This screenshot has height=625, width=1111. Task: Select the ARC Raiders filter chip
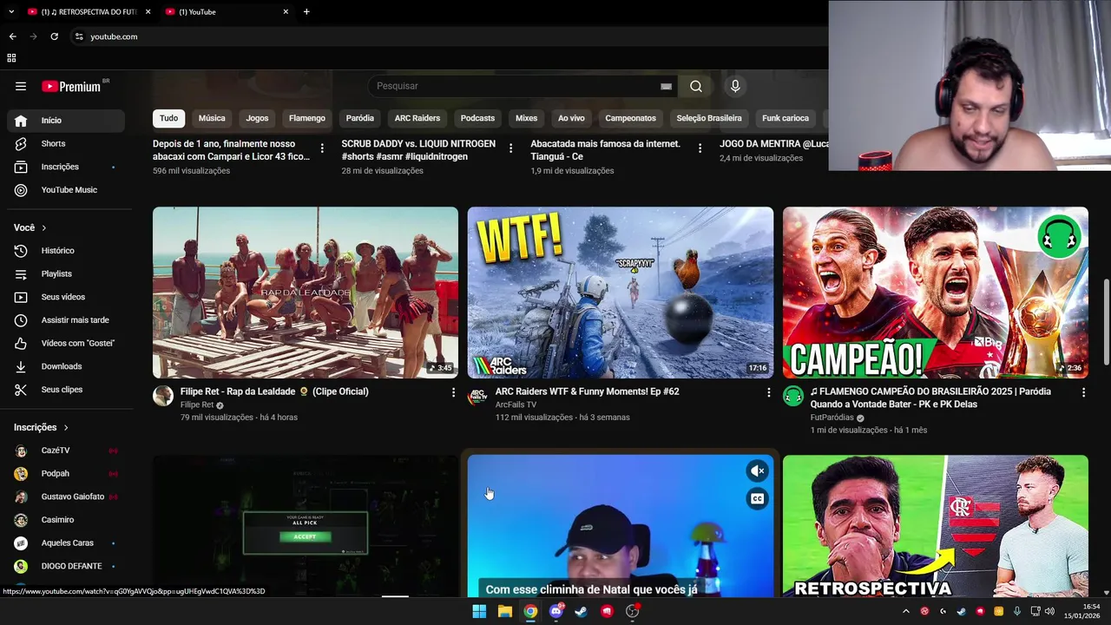pos(417,118)
